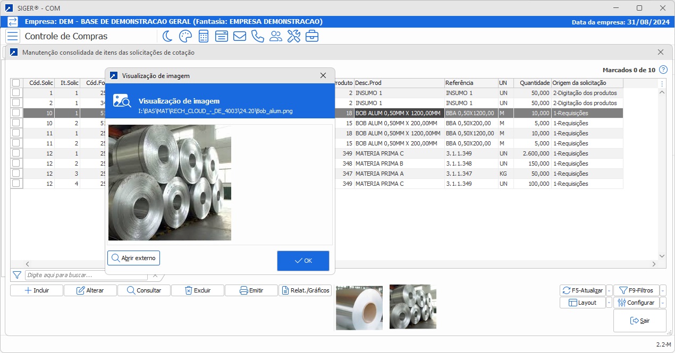Image resolution: width=675 pixels, height=353 pixels.
Task: Open the hamburger main menu
Action: tap(13, 36)
